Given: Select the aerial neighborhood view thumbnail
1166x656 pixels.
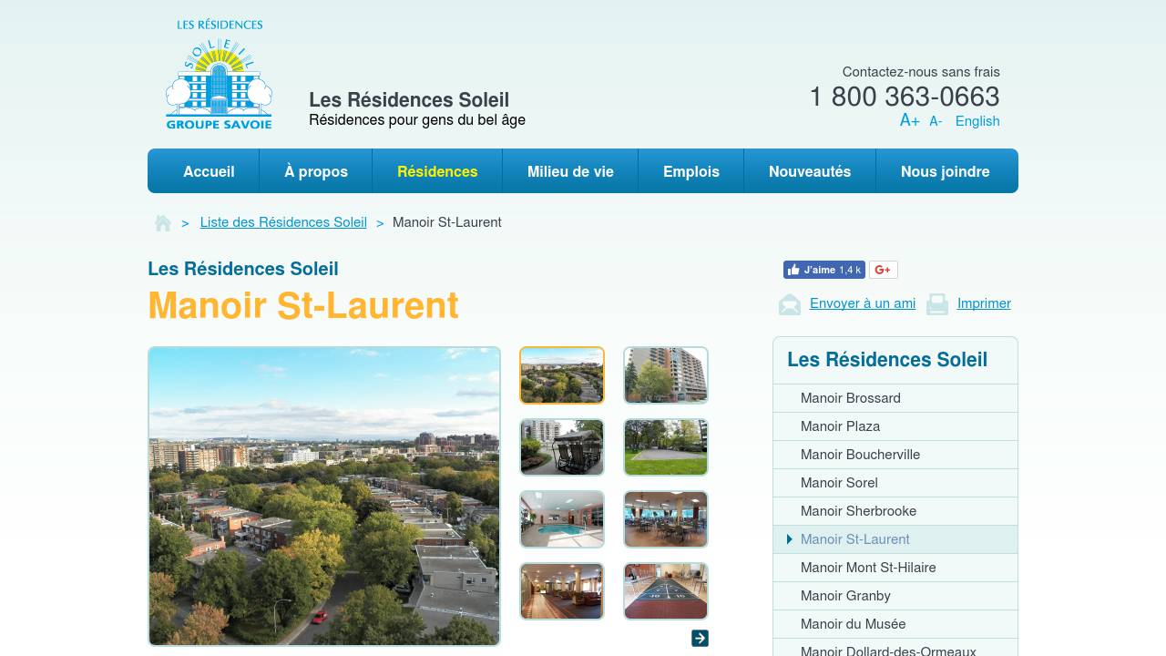Looking at the screenshot, I should 562,375.
